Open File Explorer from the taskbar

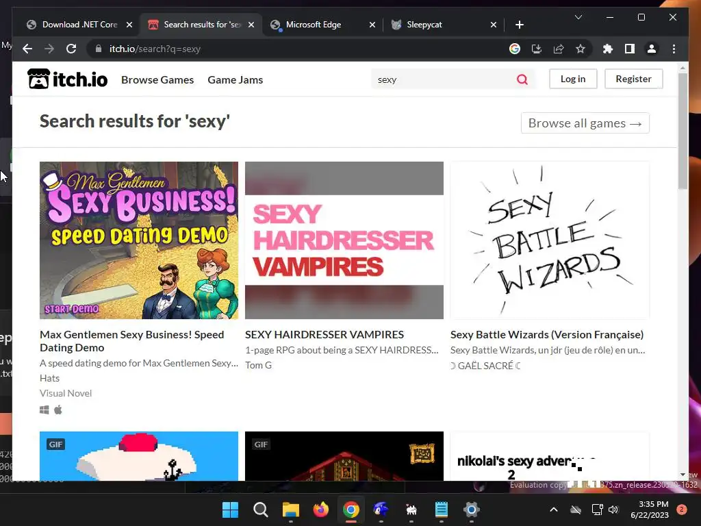[290, 510]
